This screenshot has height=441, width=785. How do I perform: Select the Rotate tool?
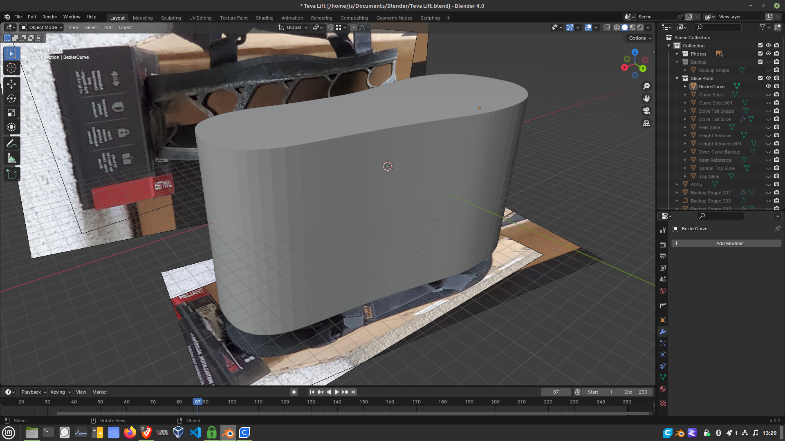pyautogui.click(x=11, y=98)
